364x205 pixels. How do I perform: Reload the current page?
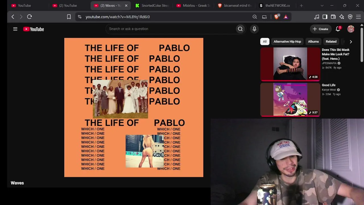(29, 17)
